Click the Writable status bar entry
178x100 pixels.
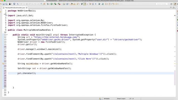click(107, 99)
